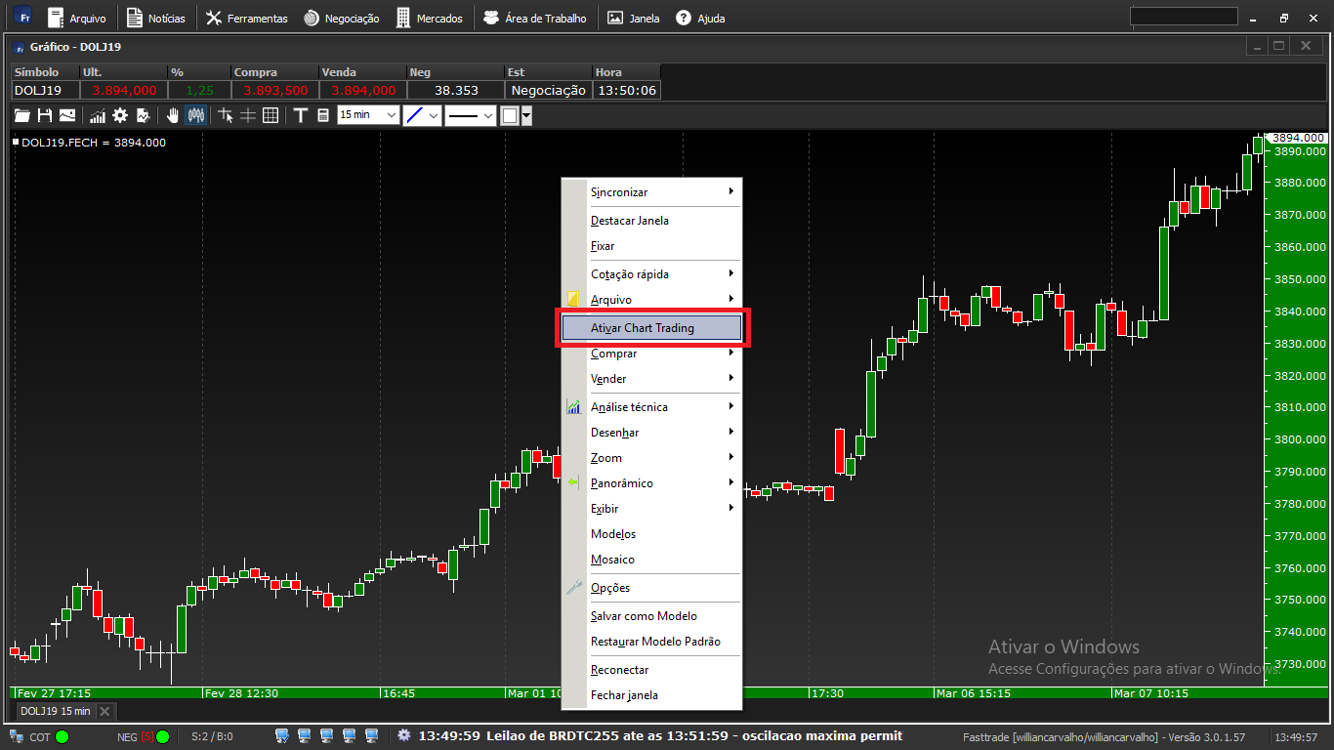Click the NEG green status indicator
This screenshot has width=1334, height=750.
click(x=162, y=736)
